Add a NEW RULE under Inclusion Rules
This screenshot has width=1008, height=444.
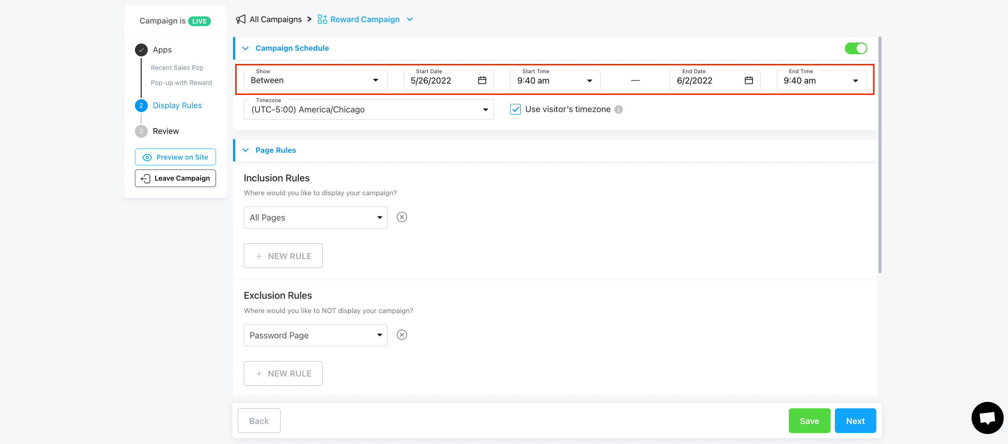(283, 256)
